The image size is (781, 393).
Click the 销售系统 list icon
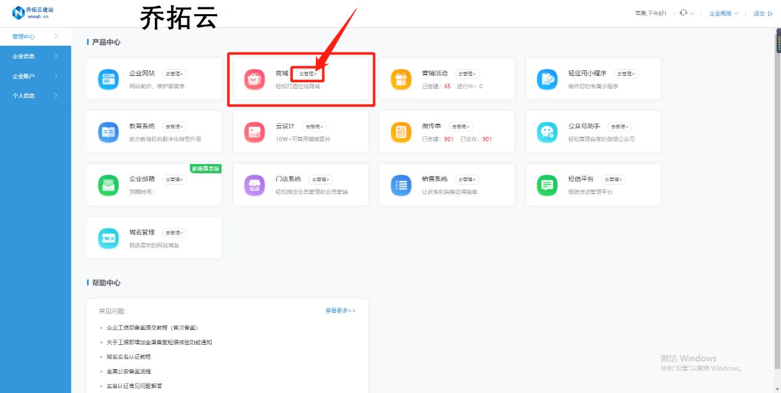pos(400,184)
